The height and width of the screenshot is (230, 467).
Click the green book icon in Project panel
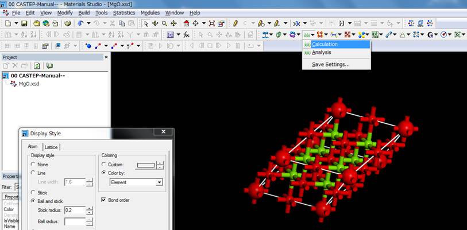click(x=50, y=66)
